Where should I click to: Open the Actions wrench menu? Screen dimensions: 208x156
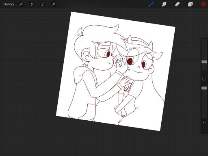coord(21,4)
